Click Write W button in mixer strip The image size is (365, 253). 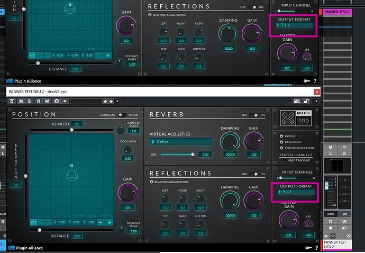(344, 222)
